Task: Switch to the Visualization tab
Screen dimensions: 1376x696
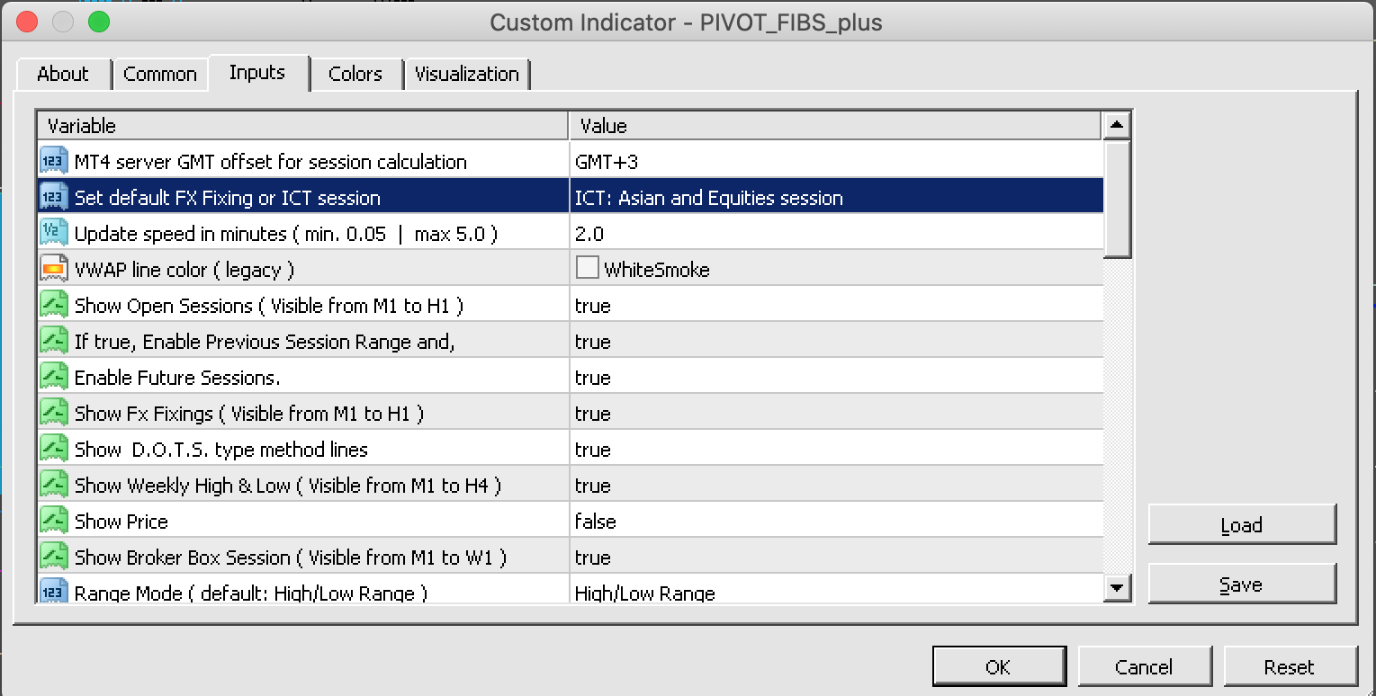Action: pos(467,74)
